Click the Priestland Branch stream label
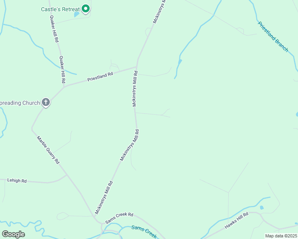The height and width of the screenshot is (239, 298). click(273, 37)
